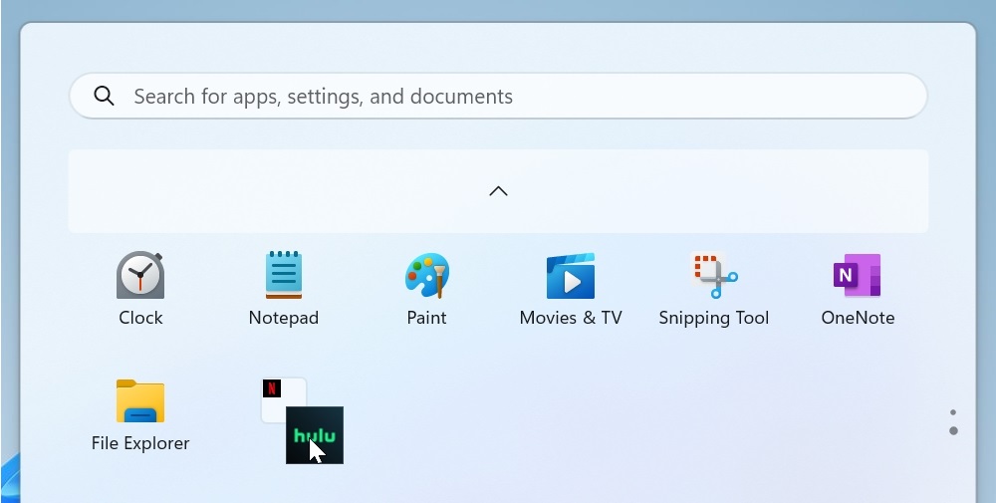
Task: Open the folder containing Netflix
Action: (283, 400)
